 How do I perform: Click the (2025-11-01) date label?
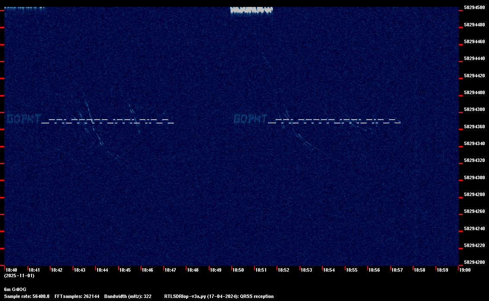19,276
